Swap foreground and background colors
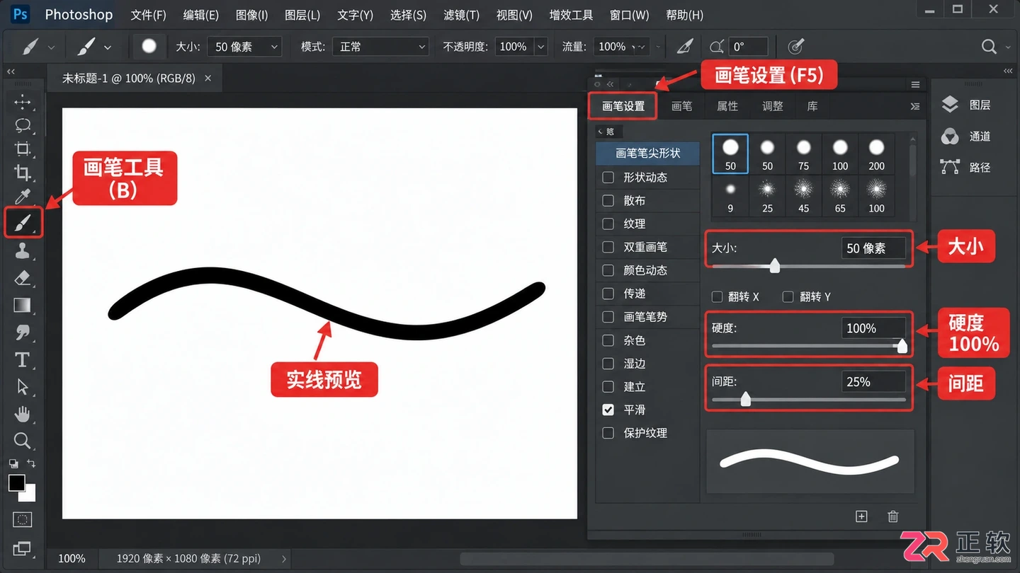The image size is (1020, 573). pos(30,464)
